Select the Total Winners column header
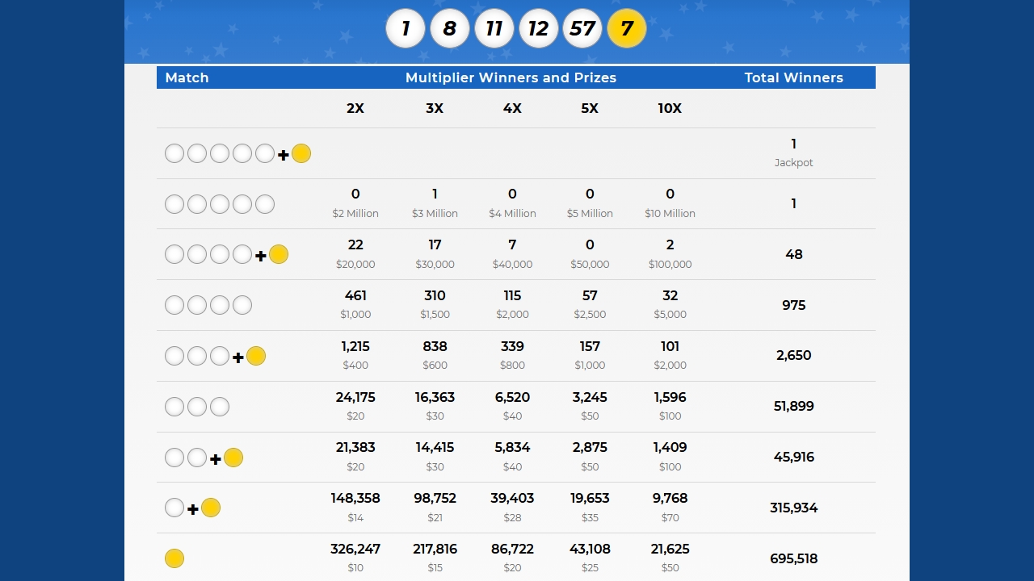The height and width of the screenshot is (581, 1034). tap(793, 77)
